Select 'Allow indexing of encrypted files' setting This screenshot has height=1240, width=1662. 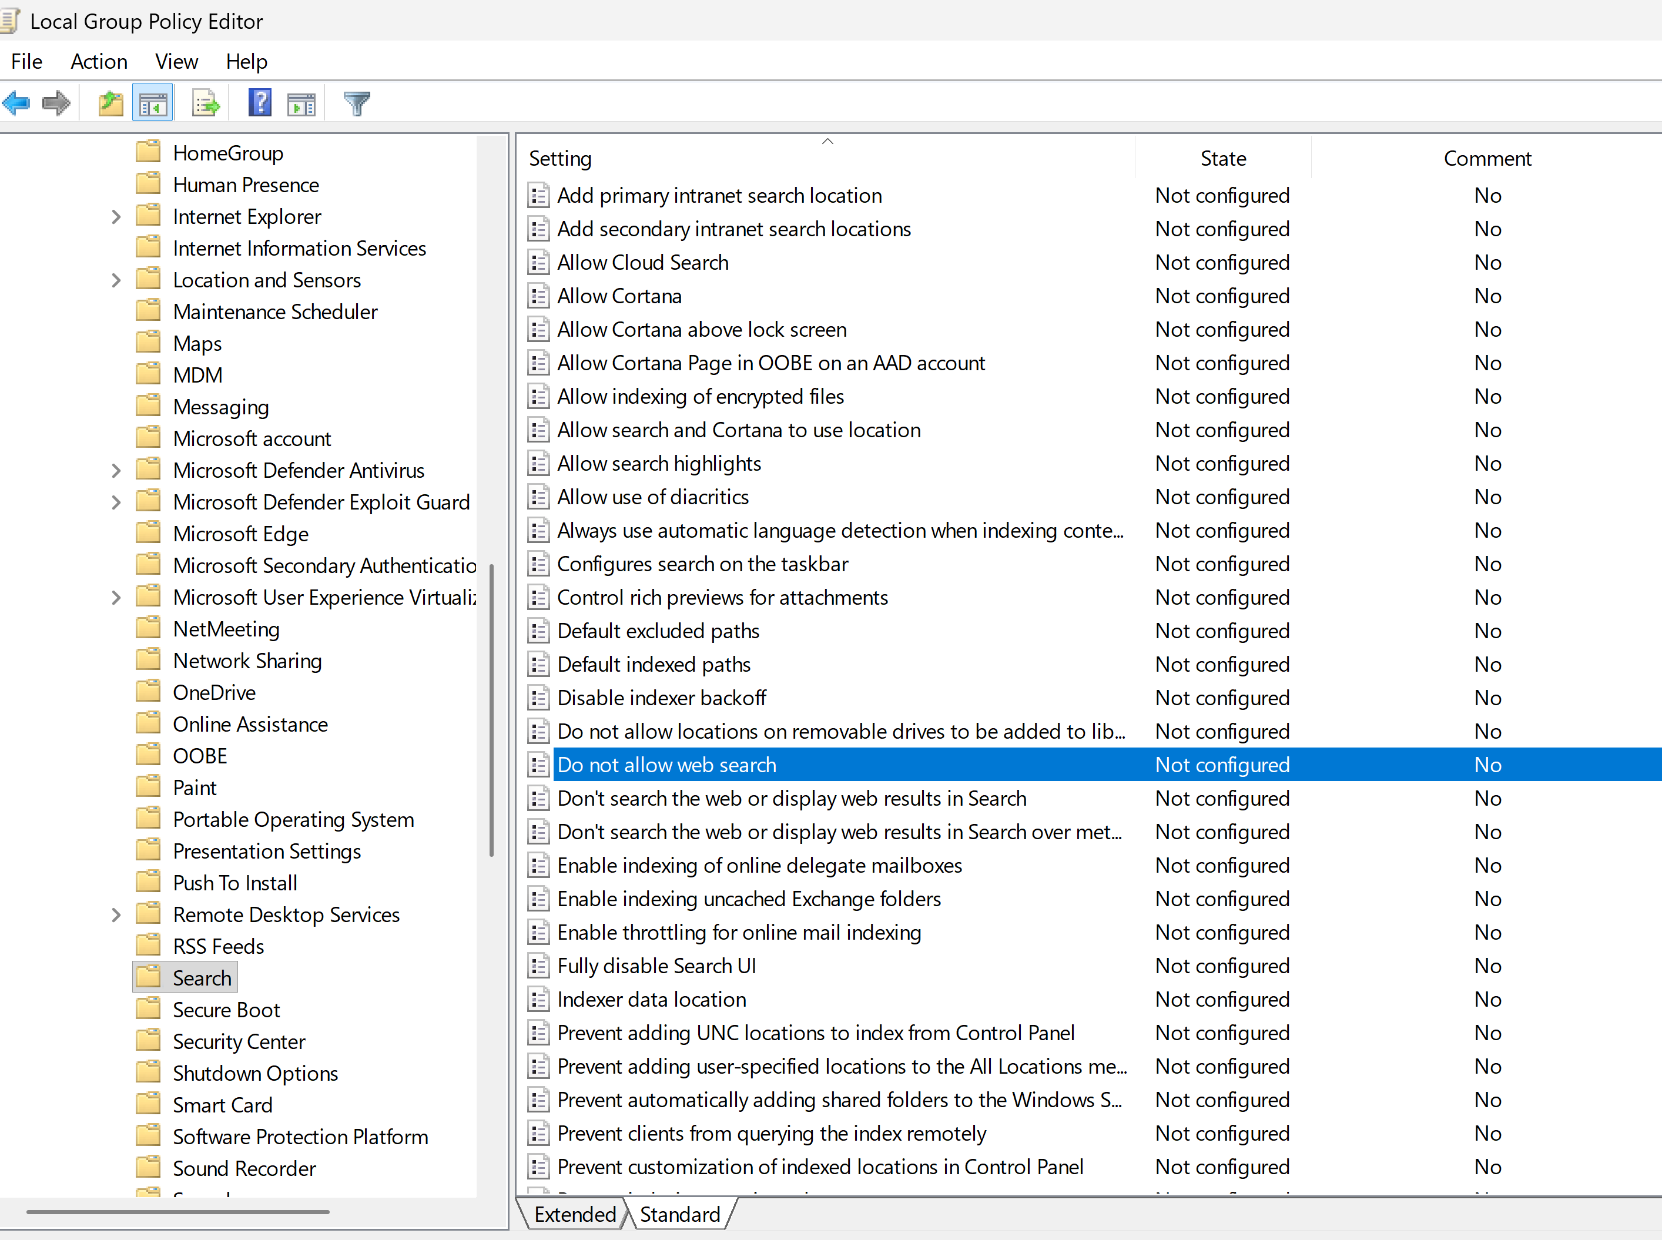click(701, 396)
